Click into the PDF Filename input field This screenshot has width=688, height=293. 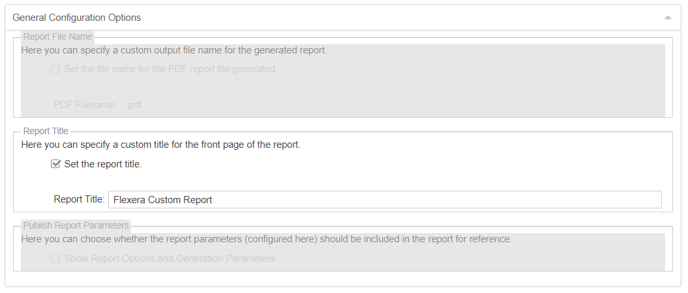pyautogui.click(x=391, y=105)
